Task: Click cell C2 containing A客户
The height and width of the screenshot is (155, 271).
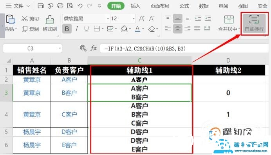Action: [x=139, y=80]
